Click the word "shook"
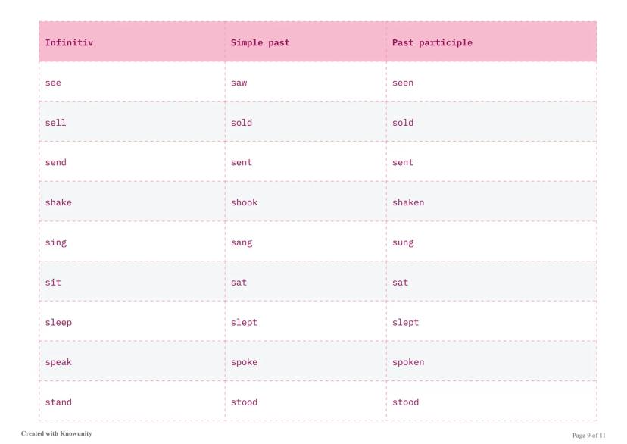The image size is (627, 444). point(244,202)
